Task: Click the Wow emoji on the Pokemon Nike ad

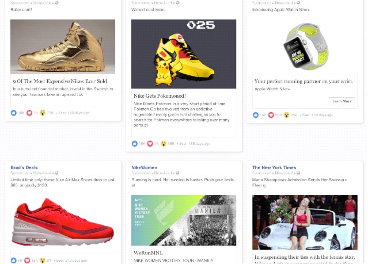Action: click(x=164, y=144)
